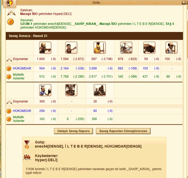
Task: Click HÜKÜMDAR hoplite count 3.000
Action: (93, 68)
